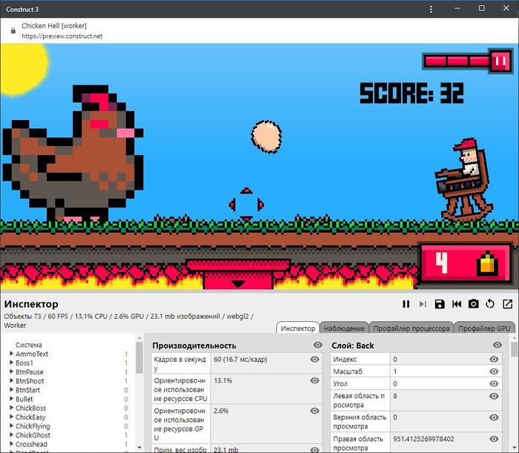
Task: Toggle the watch eye for the Индекс row
Action: [495, 360]
